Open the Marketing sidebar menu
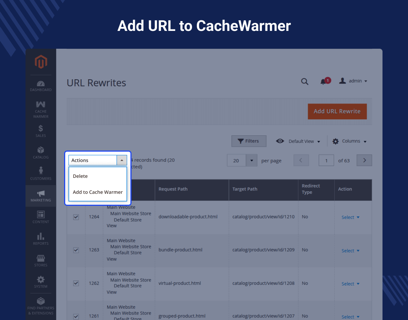Screen dimensions: 408x320 [41, 196]
